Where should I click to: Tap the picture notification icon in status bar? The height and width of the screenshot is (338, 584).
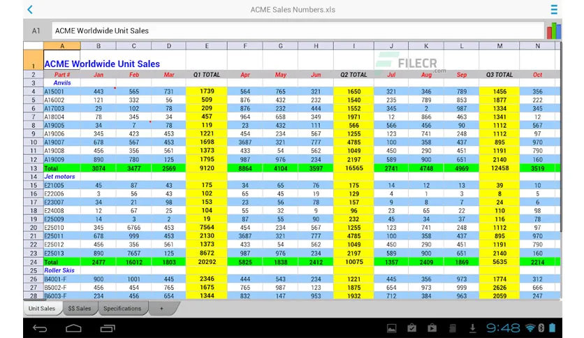click(x=391, y=328)
